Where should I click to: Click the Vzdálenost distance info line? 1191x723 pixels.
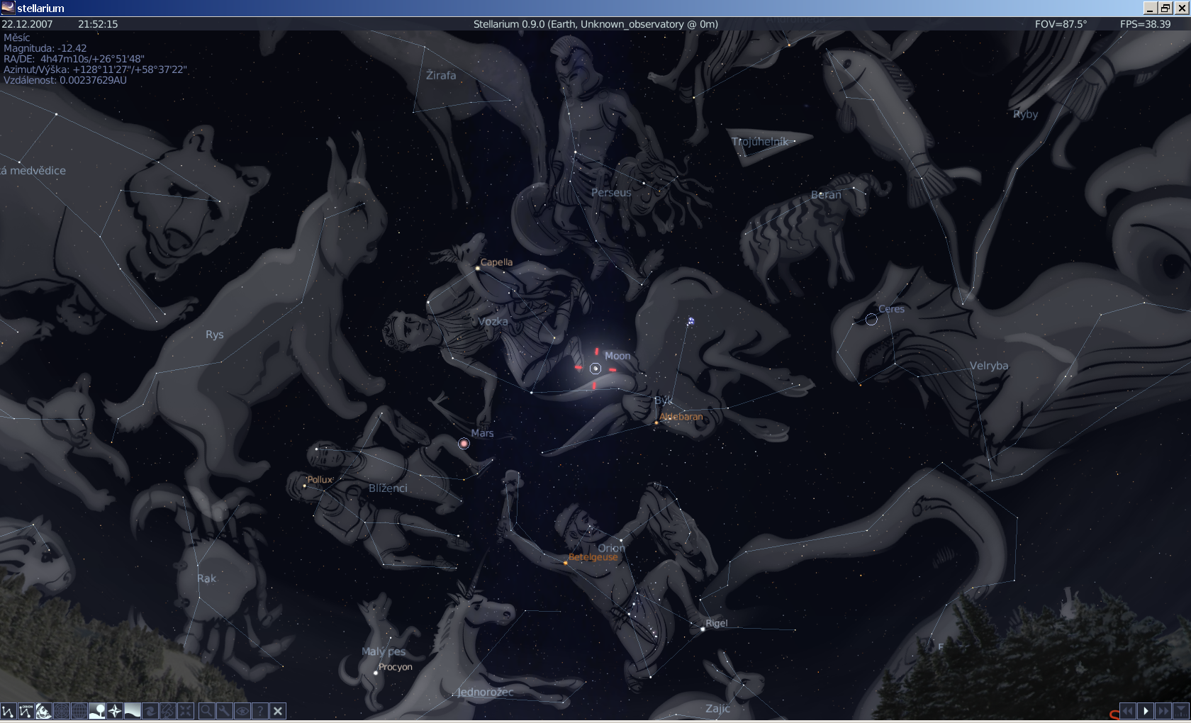pyautogui.click(x=65, y=80)
